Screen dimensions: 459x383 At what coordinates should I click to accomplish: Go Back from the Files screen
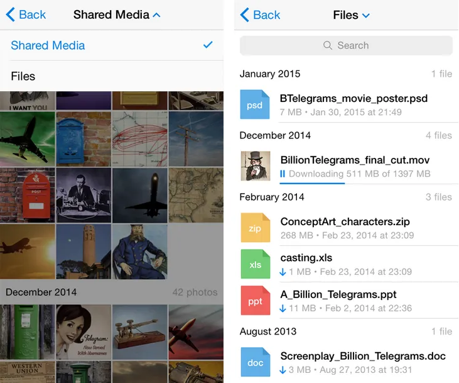tap(260, 14)
